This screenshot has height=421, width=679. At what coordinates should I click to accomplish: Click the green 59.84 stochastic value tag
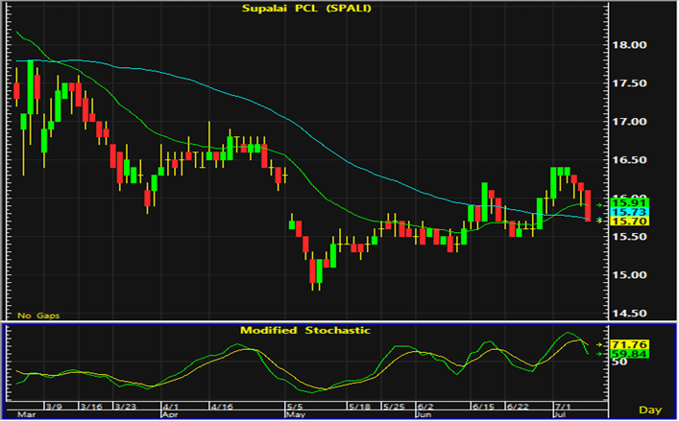click(629, 355)
